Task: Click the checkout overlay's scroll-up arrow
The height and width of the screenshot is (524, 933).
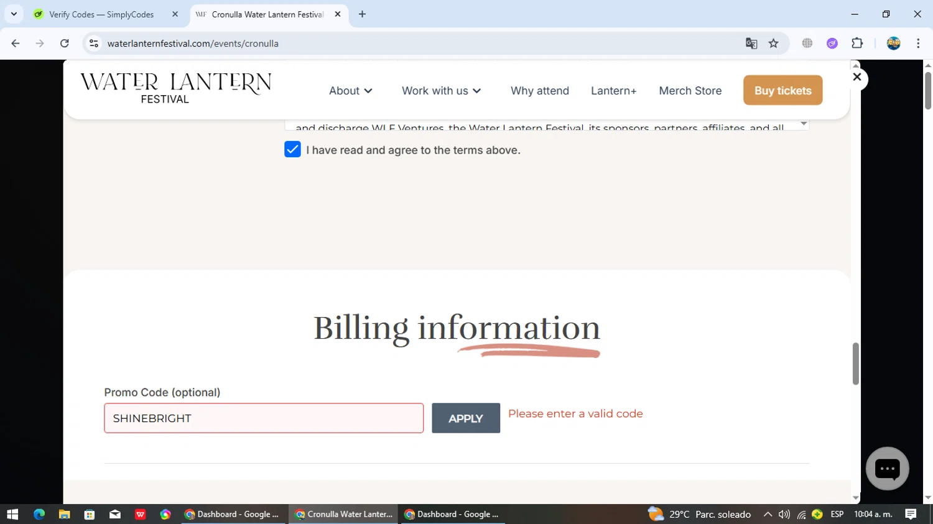Action: (x=856, y=65)
